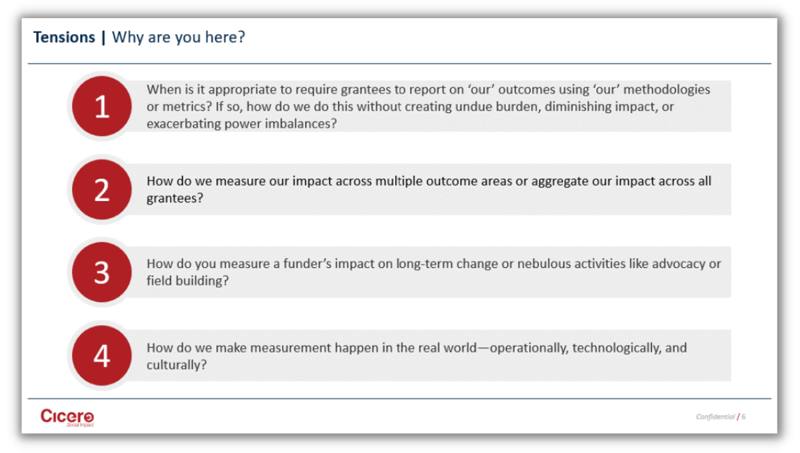Click the horizontal line above the footer

coord(398,398)
